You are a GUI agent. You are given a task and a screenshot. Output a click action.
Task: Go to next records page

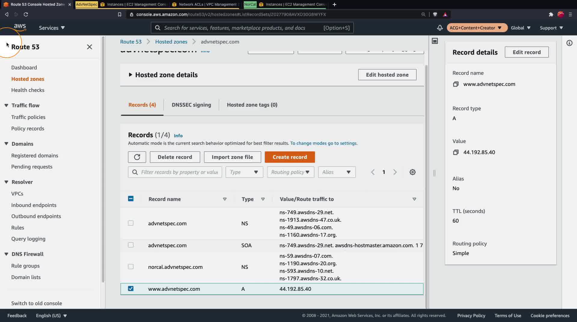(x=395, y=172)
